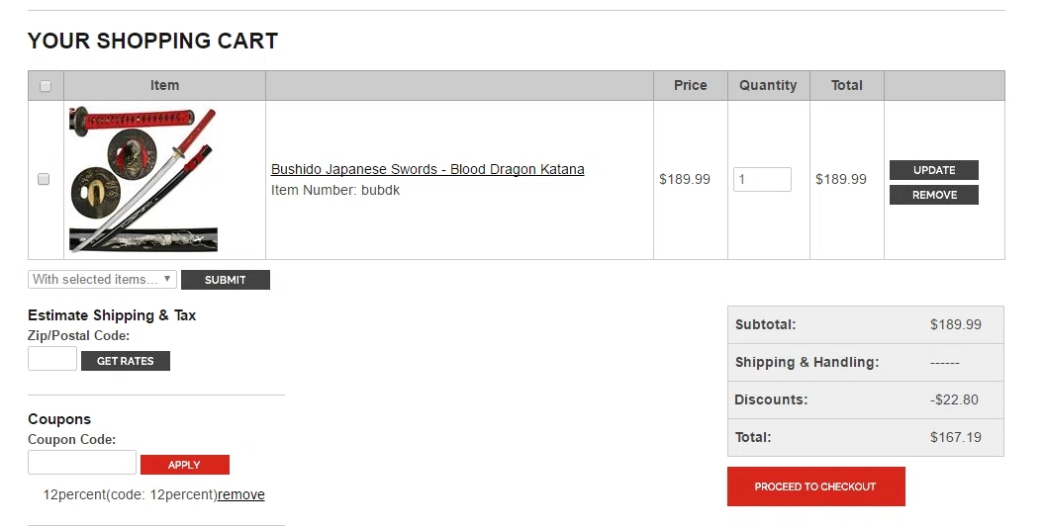Click the Quantity column header
Image resolution: width=1044 pixels, height=529 pixels.
(768, 86)
